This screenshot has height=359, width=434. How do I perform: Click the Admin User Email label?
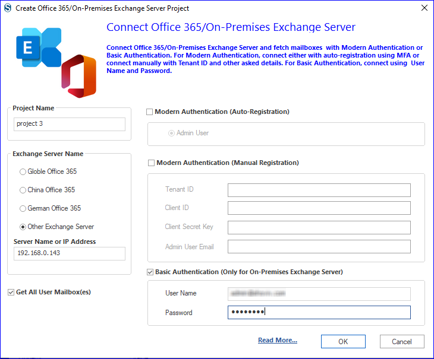tap(189, 247)
